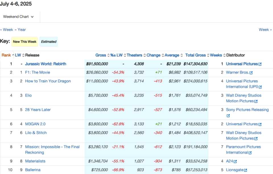Click the Estimated key label
The height and width of the screenshot is (174, 273).
coord(49,42)
